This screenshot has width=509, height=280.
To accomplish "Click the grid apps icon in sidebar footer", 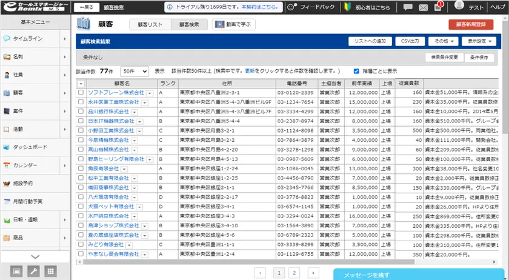I will pos(50,270).
